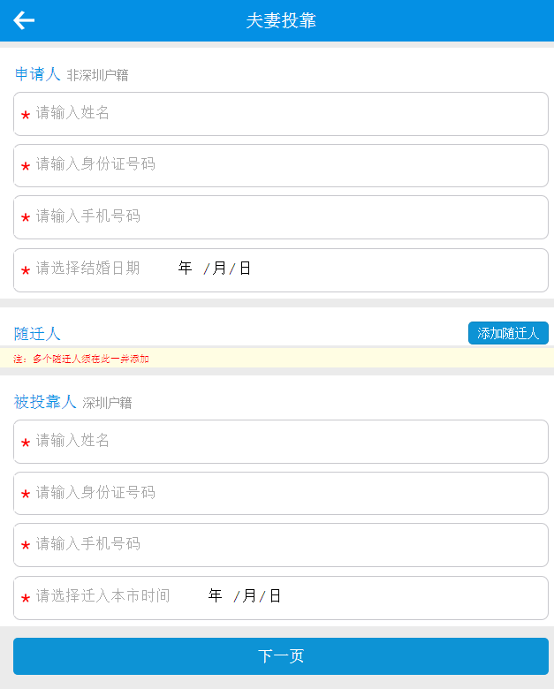Select applicant mobile phone number field
Screen dimensions: 554x689
281,217
